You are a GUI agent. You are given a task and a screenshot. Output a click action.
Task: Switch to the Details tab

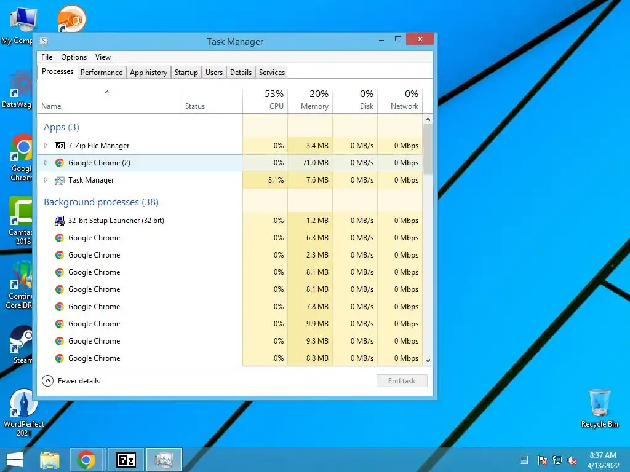[x=241, y=73]
